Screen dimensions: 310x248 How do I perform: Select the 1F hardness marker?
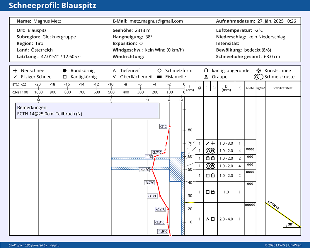pos(148,100)
